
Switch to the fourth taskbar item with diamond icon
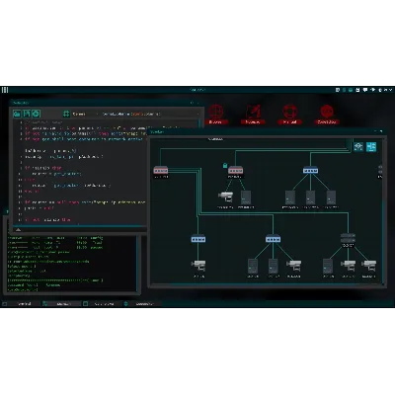tap(142, 304)
